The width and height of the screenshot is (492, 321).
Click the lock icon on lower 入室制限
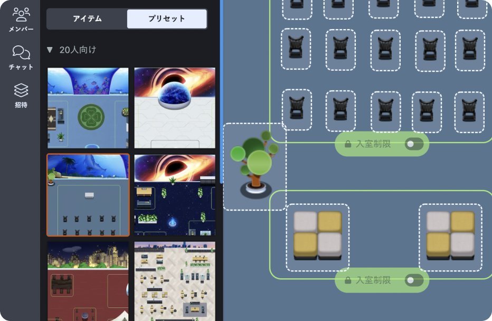(x=348, y=280)
